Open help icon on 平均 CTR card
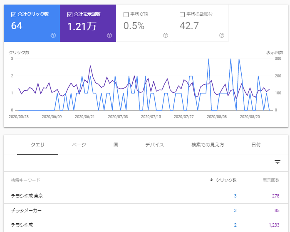This screenshot has width=290, height=232. pos(166,35)
